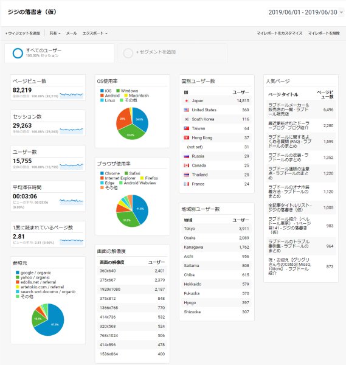This screenshot has height=365, width=346.
Task: Click the 1度に読まれているページ数 sparkline
Action: (x=71, y=242)
